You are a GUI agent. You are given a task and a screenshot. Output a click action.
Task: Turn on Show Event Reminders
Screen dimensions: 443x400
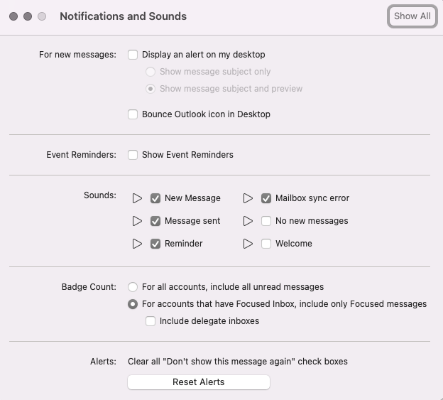(133, 155)
